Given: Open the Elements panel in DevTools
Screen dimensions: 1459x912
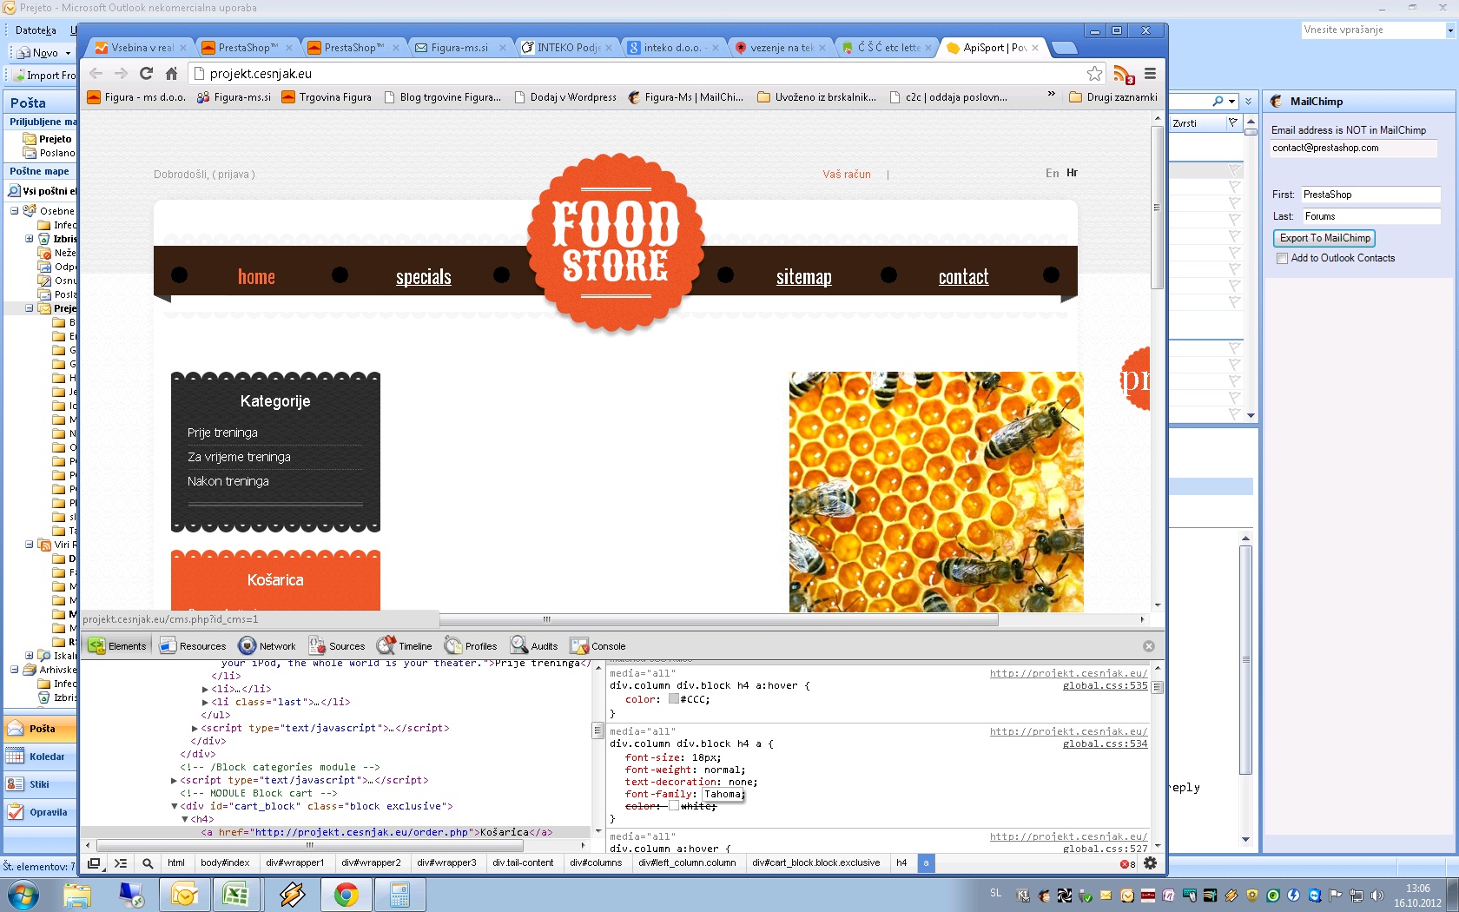Looking at the screenshot, I should click(117, 645).
